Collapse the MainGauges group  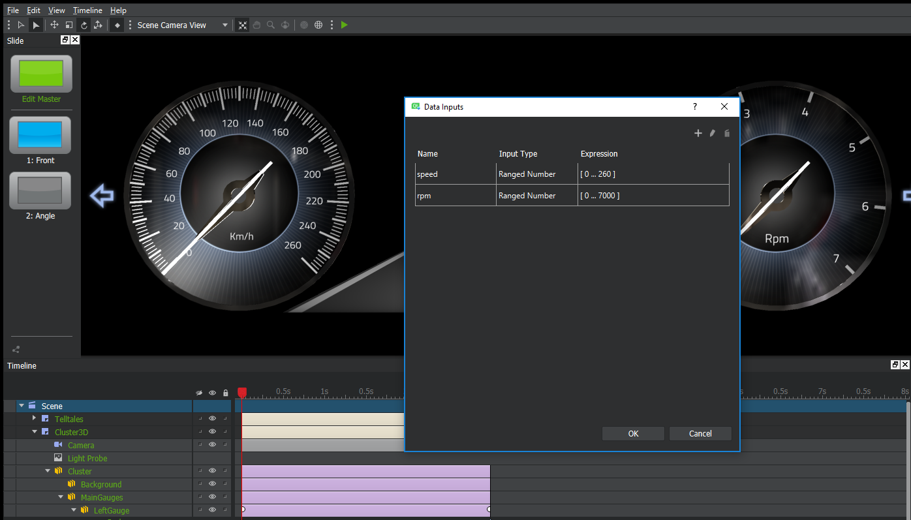click(61, 497)
